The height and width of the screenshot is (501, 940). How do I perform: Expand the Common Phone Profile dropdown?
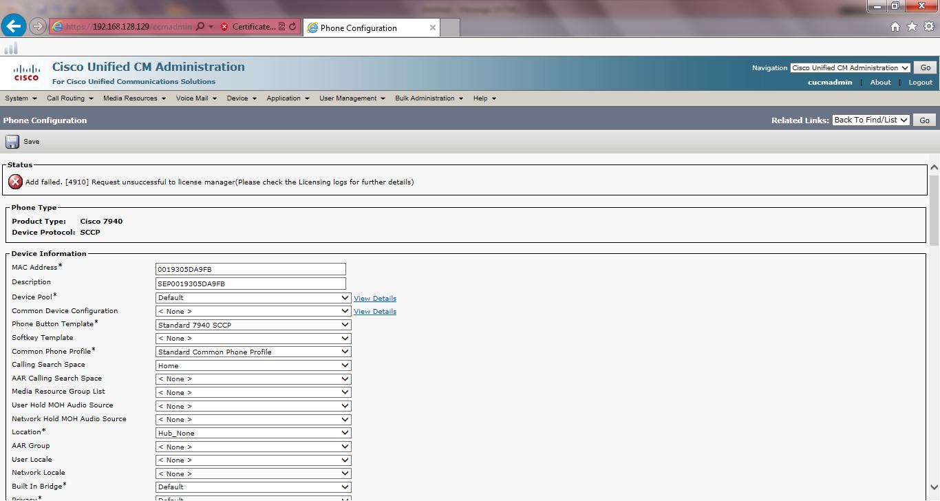coord(253,352)
